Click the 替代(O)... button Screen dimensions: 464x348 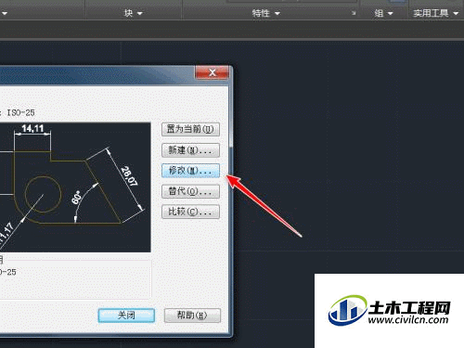[190, 191]
